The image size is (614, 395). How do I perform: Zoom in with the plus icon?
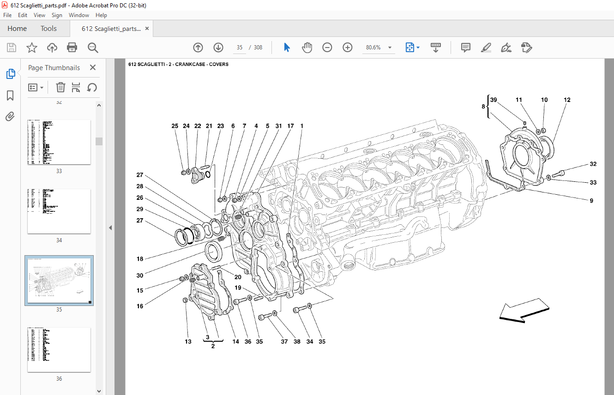(x=348, y=48)
